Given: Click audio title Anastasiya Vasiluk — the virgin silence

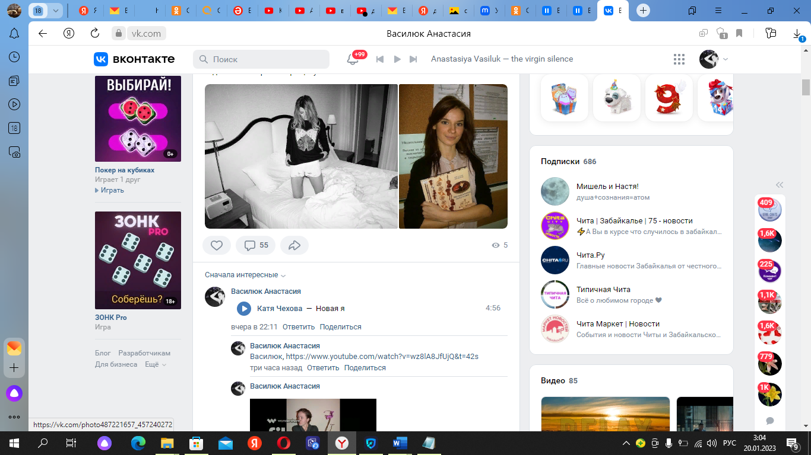Looking at the screenshot, I should 502,59.
